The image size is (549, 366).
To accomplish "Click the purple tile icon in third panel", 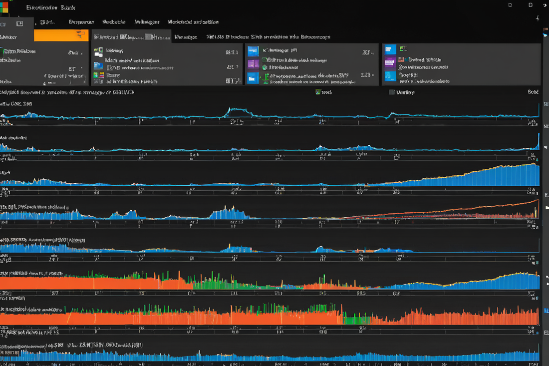I will 390,63.
